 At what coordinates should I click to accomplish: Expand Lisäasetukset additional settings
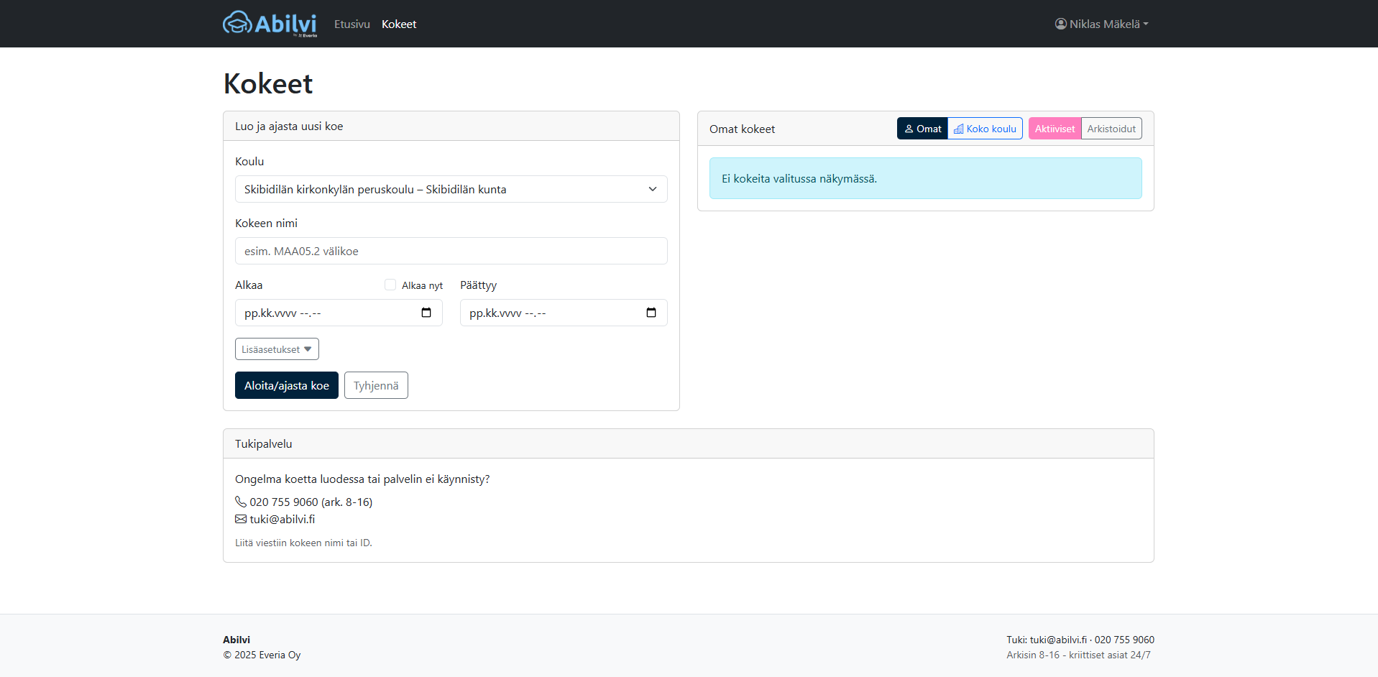(277, 349)
